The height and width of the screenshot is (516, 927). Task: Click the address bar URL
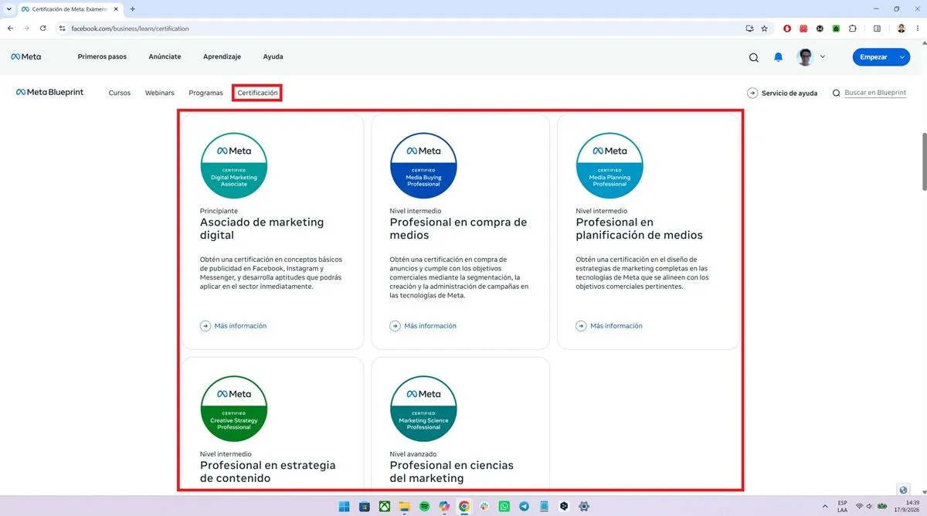tap(130, 29)
